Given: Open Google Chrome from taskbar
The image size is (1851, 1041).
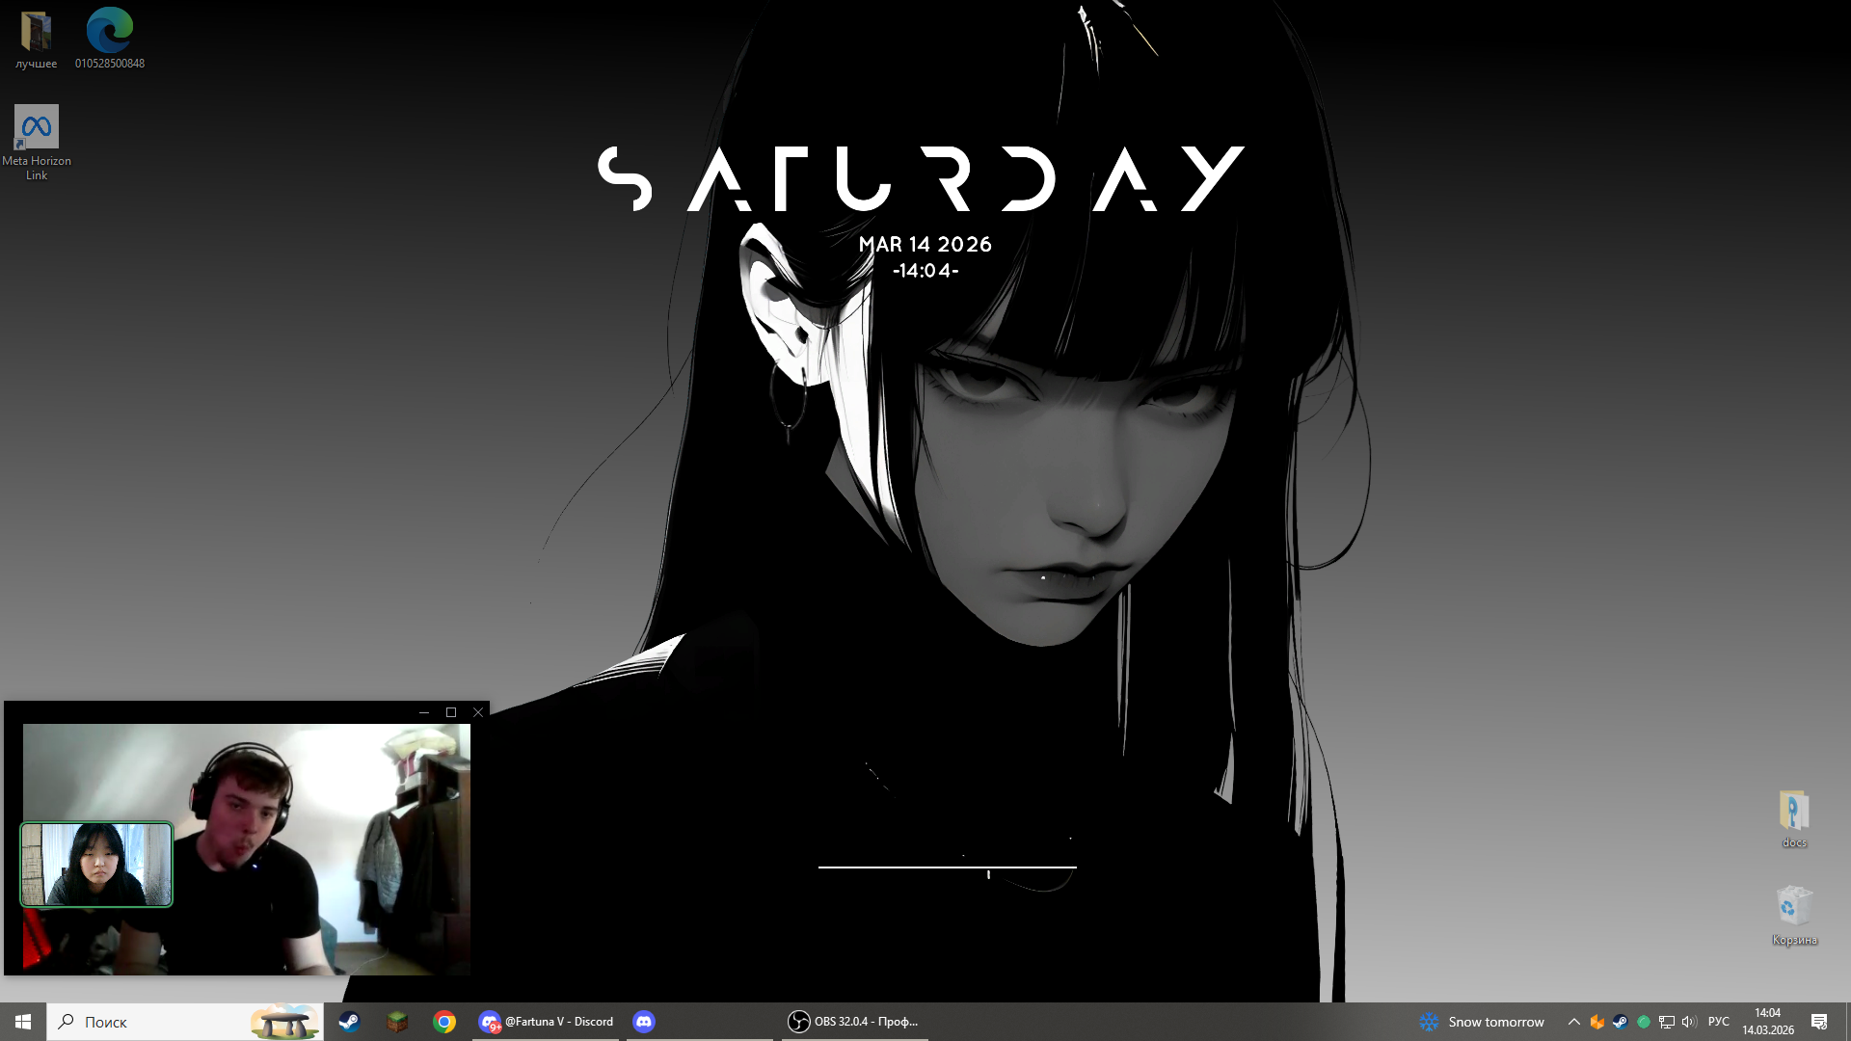Looking at the screenshot, I should 444,1022.
